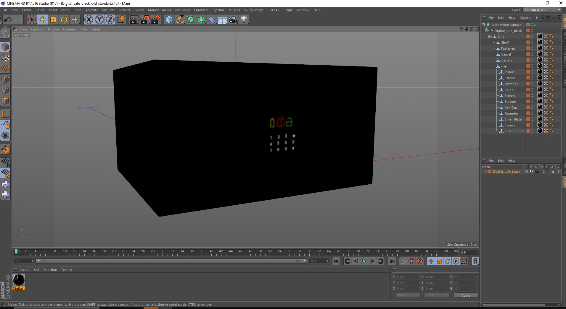Select the Silver_Plate object in tree
The height and width of the screenshot is (309, 566).
[x=513, y=119]
